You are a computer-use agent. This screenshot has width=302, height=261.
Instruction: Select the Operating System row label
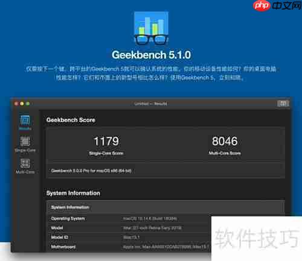click(x=68, y=218)
